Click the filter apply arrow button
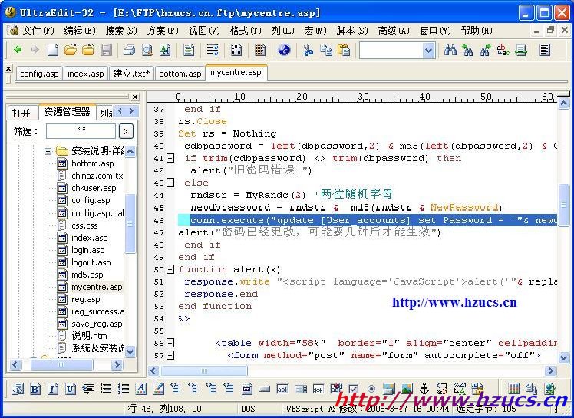 pos(126,131)
